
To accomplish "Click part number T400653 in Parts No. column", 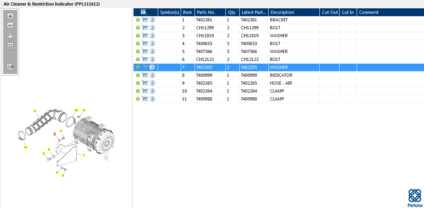I will pyautogui.click(x=204, y=43).
